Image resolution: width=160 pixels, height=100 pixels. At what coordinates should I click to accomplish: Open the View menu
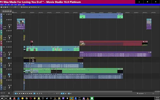click(x=9, y=5)
